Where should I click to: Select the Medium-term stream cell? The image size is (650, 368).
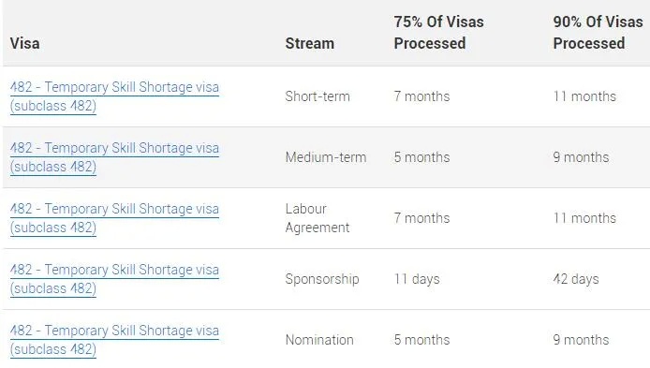click(326, 157)
